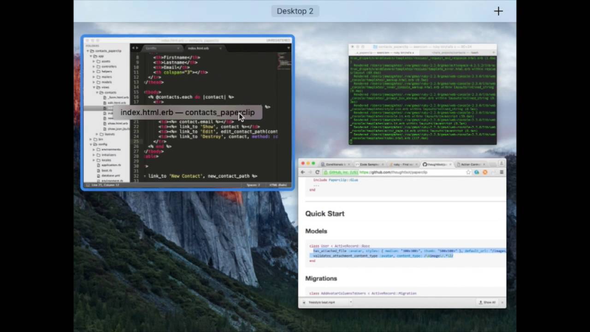Expand the layouts folder
Screen dimensions: 590x332
(x=97, y=134)
